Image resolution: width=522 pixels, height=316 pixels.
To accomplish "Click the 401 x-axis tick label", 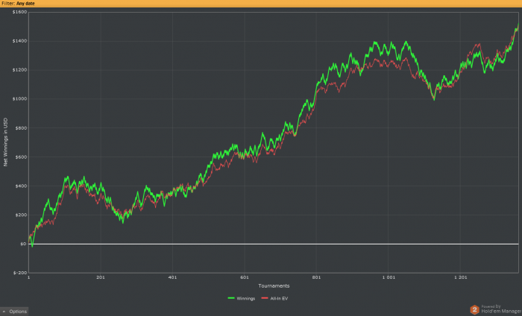I will click(172, 277).
